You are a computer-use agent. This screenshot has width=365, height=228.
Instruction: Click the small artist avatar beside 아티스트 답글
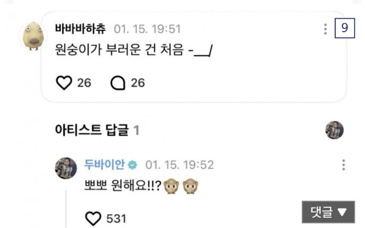click(x=334, y=131)
